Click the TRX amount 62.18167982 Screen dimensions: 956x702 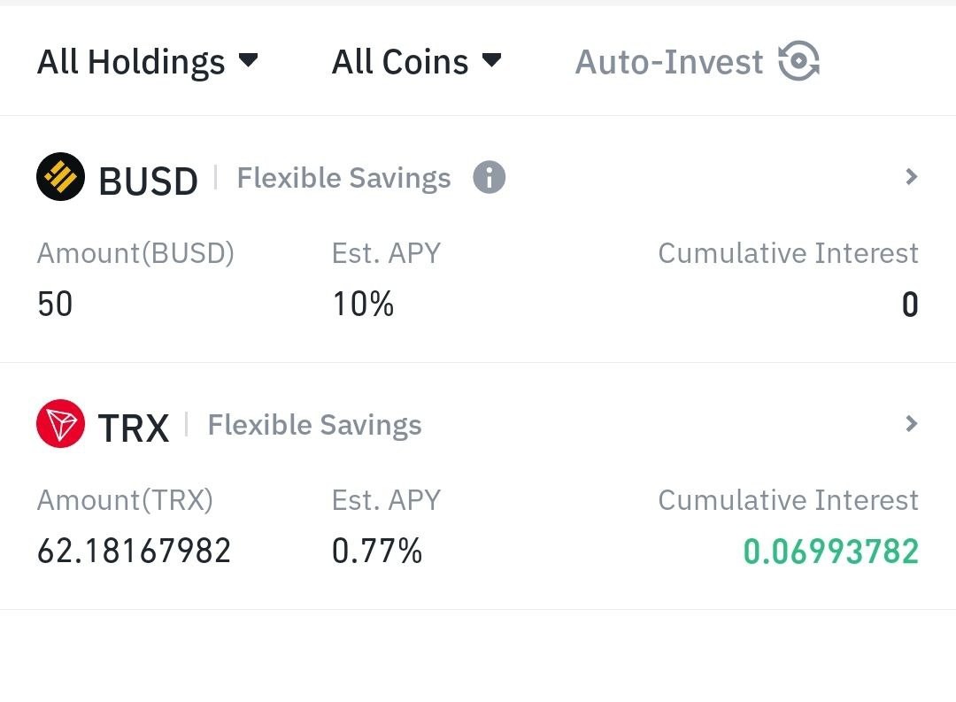coord(135,551)
